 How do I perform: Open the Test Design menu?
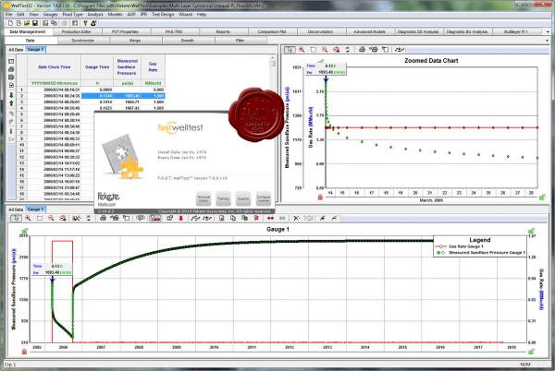pos(163,15)
